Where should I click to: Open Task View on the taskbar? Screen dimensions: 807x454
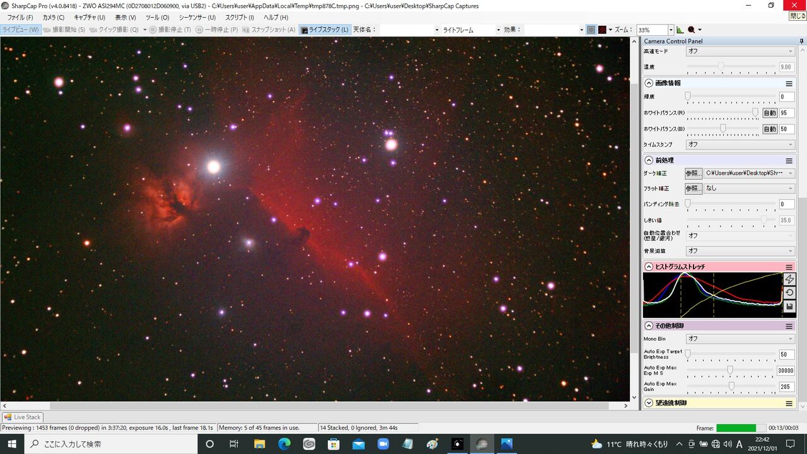tap(234, 444)
